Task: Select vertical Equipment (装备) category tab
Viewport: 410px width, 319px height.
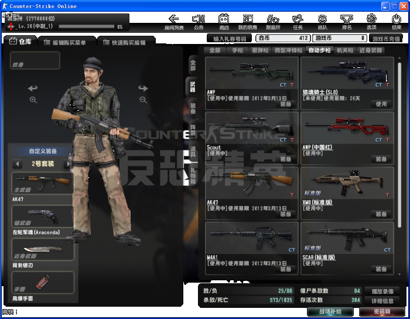Action: pos(193,108)
